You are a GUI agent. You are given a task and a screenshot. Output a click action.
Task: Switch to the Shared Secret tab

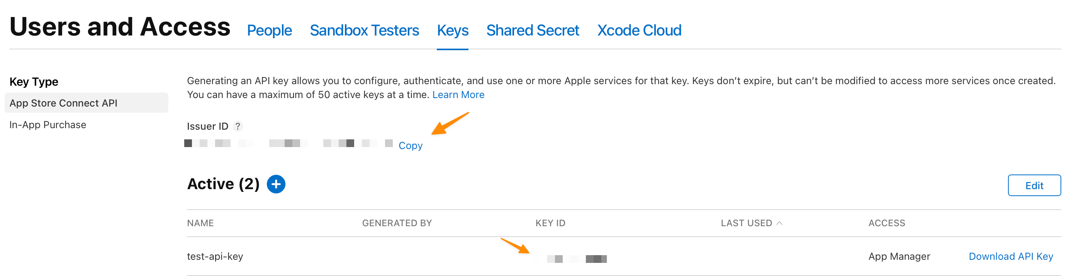(533, 30)
